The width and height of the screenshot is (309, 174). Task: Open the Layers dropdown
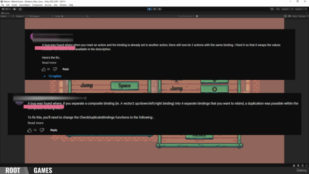287,9
